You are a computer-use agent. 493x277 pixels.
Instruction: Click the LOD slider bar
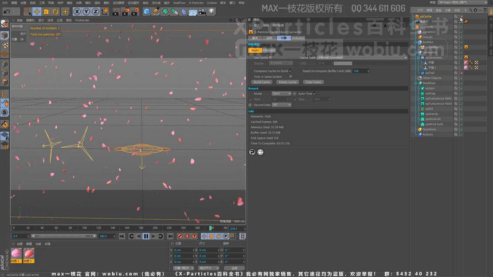(343, 64)
